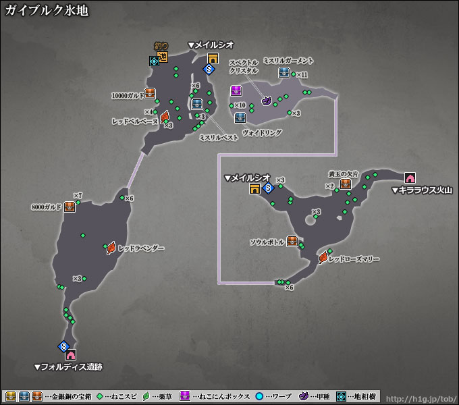
Task: Click the 黄玉の欠片 text label
Action: tap(344, 174)
